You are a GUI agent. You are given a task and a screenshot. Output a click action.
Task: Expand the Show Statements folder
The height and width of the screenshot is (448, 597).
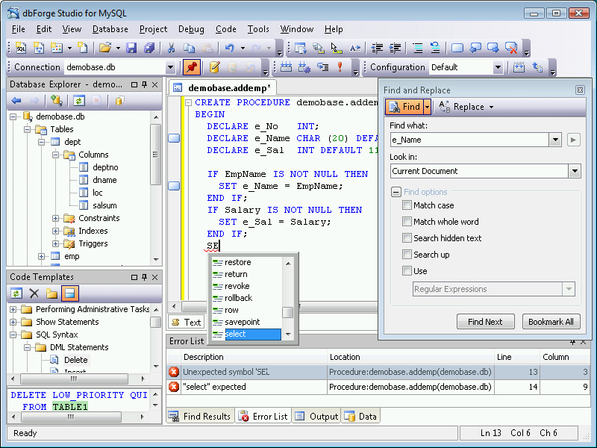[x=13, y=322]
